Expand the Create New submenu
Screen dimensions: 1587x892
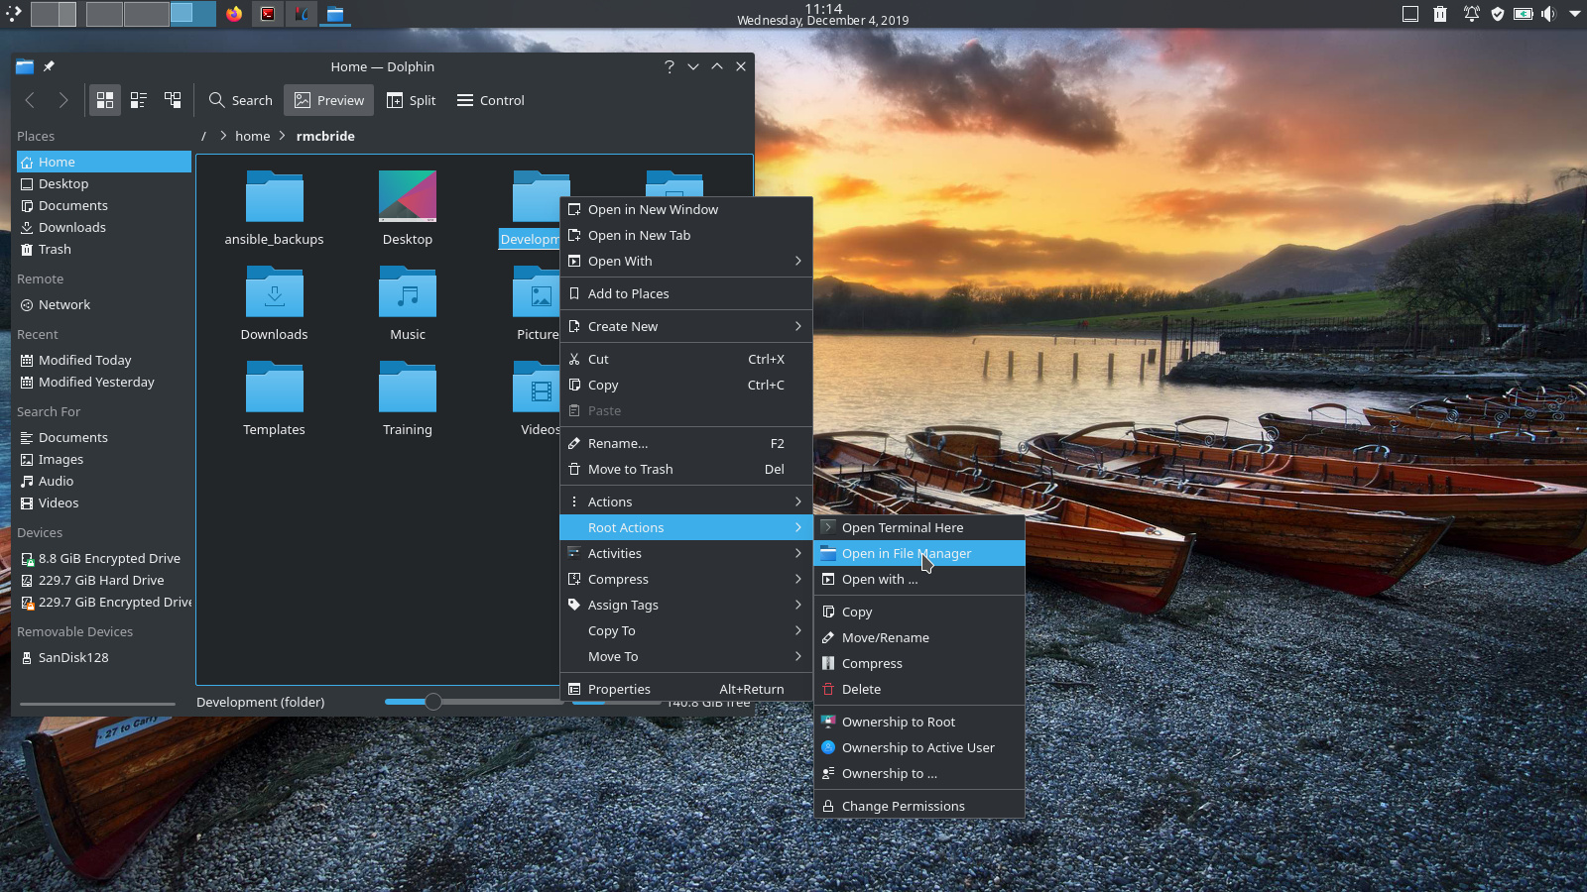(x=686, y=326)
